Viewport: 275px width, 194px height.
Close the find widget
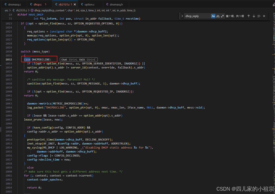pos(264,16)
